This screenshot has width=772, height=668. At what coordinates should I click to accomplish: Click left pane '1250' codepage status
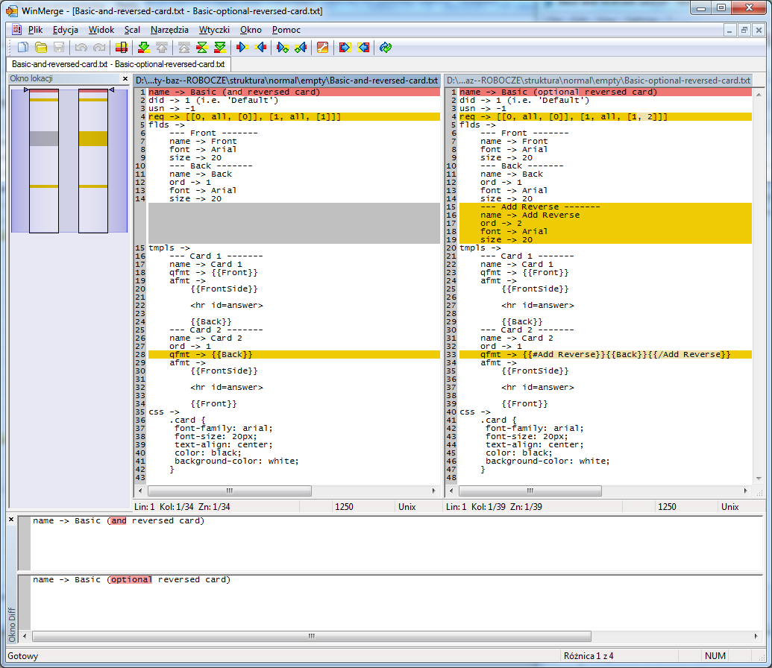pyautogui.click(x=344, y=506)
